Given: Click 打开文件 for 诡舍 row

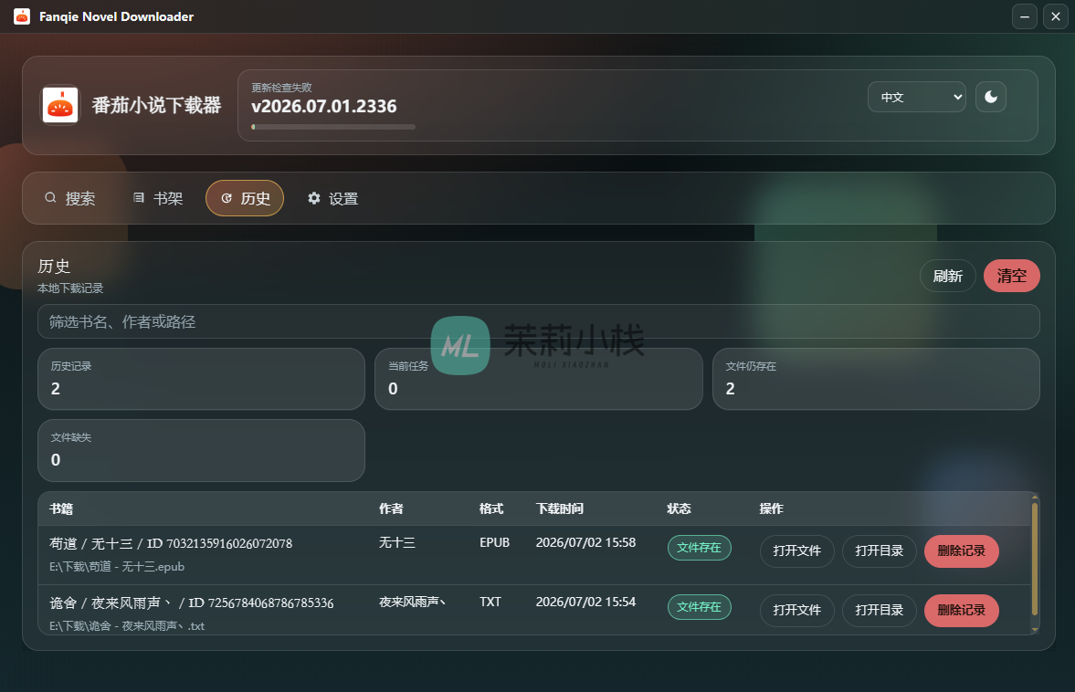Looking at the screenshot, I should tap(796, 610).
